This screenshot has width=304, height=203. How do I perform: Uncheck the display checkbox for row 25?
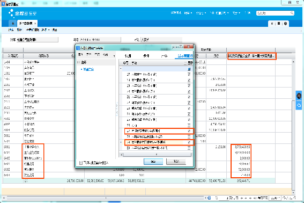pos(189,119)
